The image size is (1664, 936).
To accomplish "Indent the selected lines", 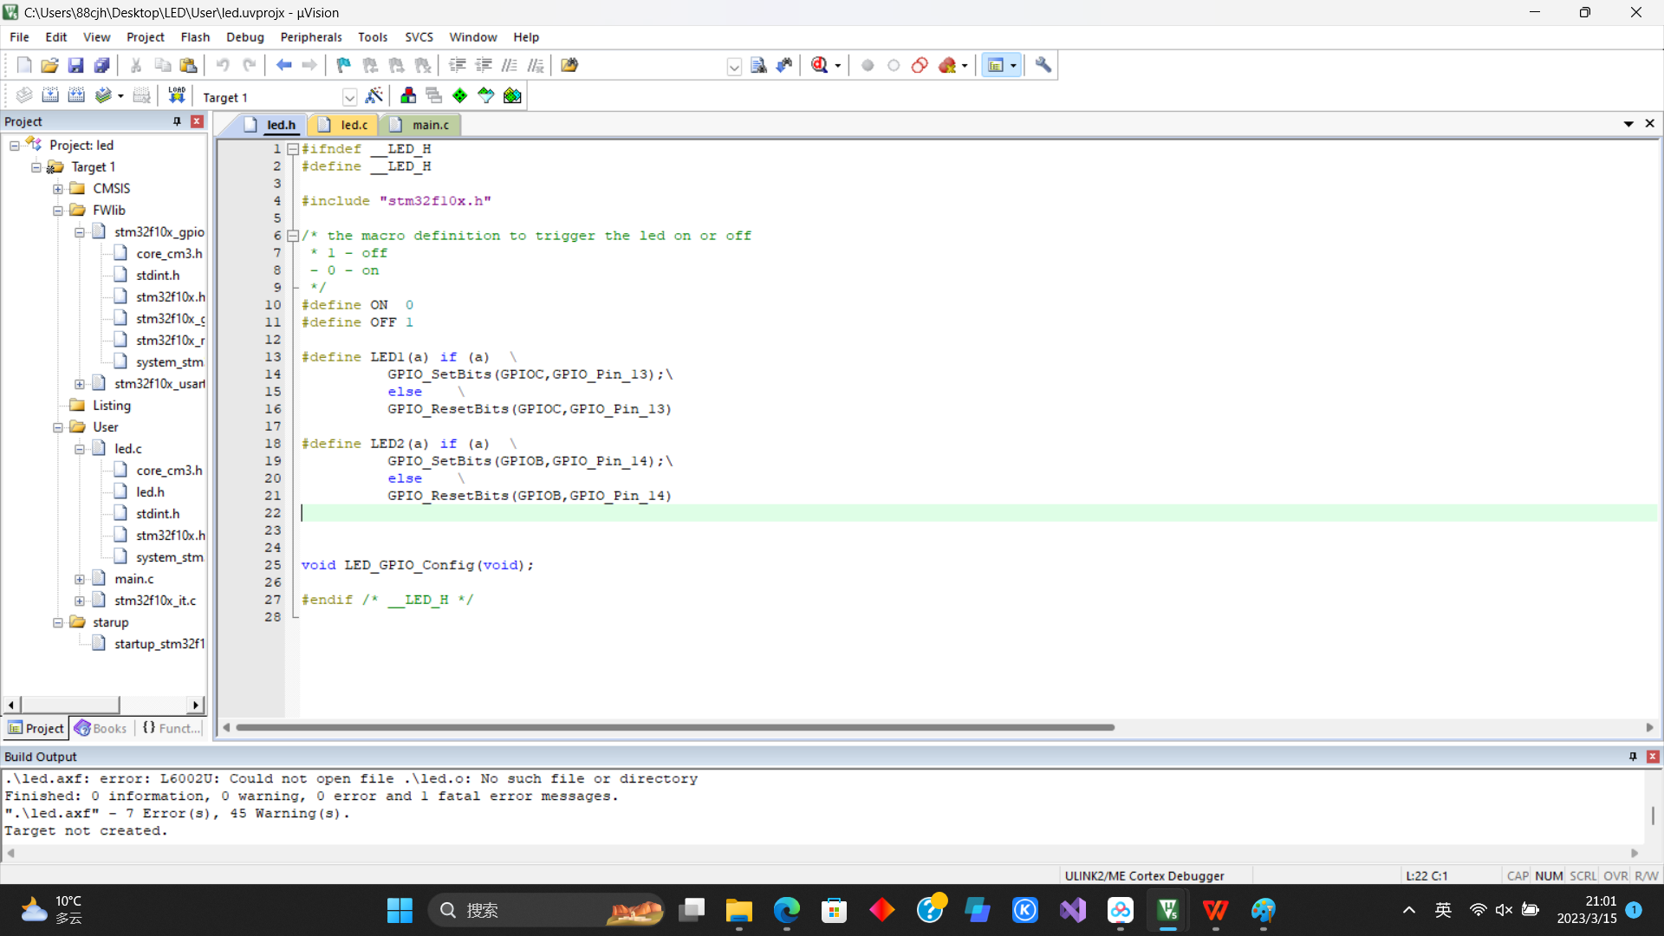I will pos(457,65).
